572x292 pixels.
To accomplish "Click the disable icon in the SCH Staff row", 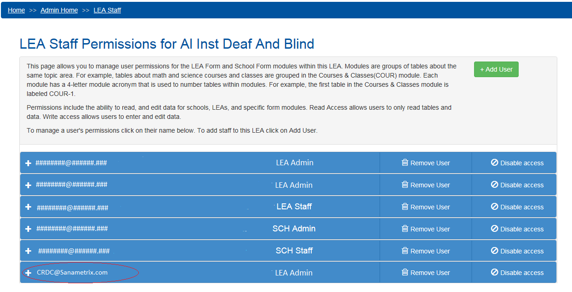I will pos(495,251).
